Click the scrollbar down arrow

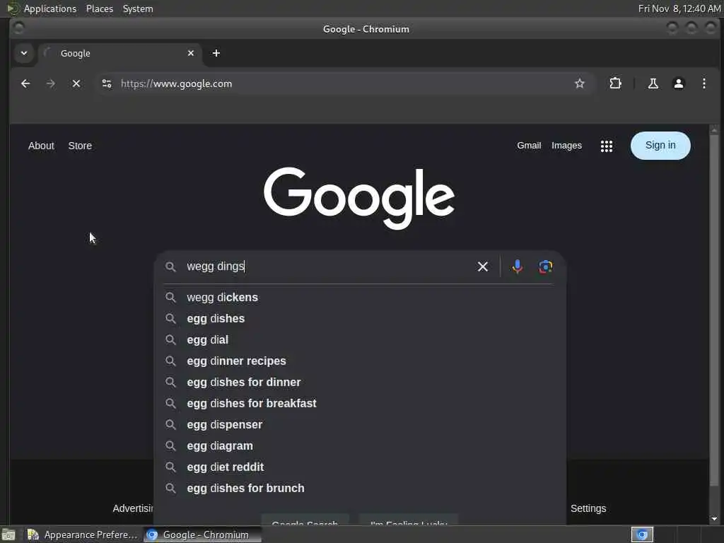(x=714, y=519)
